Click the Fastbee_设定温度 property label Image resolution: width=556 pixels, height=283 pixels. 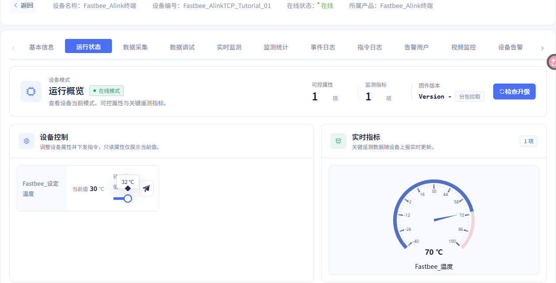[41, 188]
